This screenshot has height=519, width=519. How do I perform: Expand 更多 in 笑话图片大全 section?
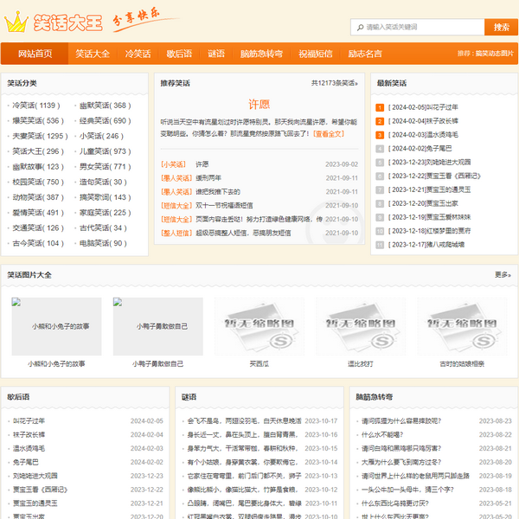coord(502,274)
